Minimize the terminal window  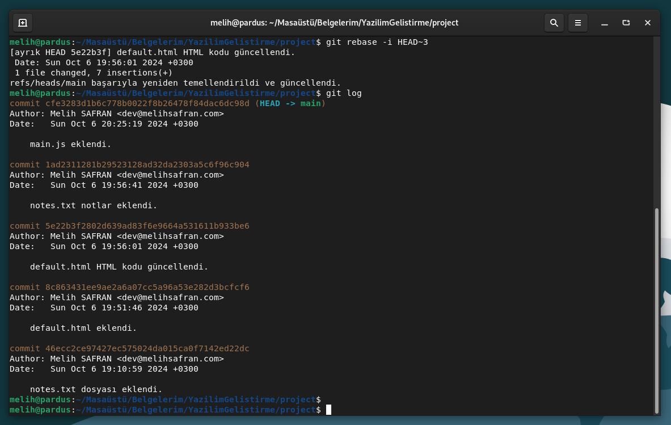pyautogui.click(x=604, y=23)
